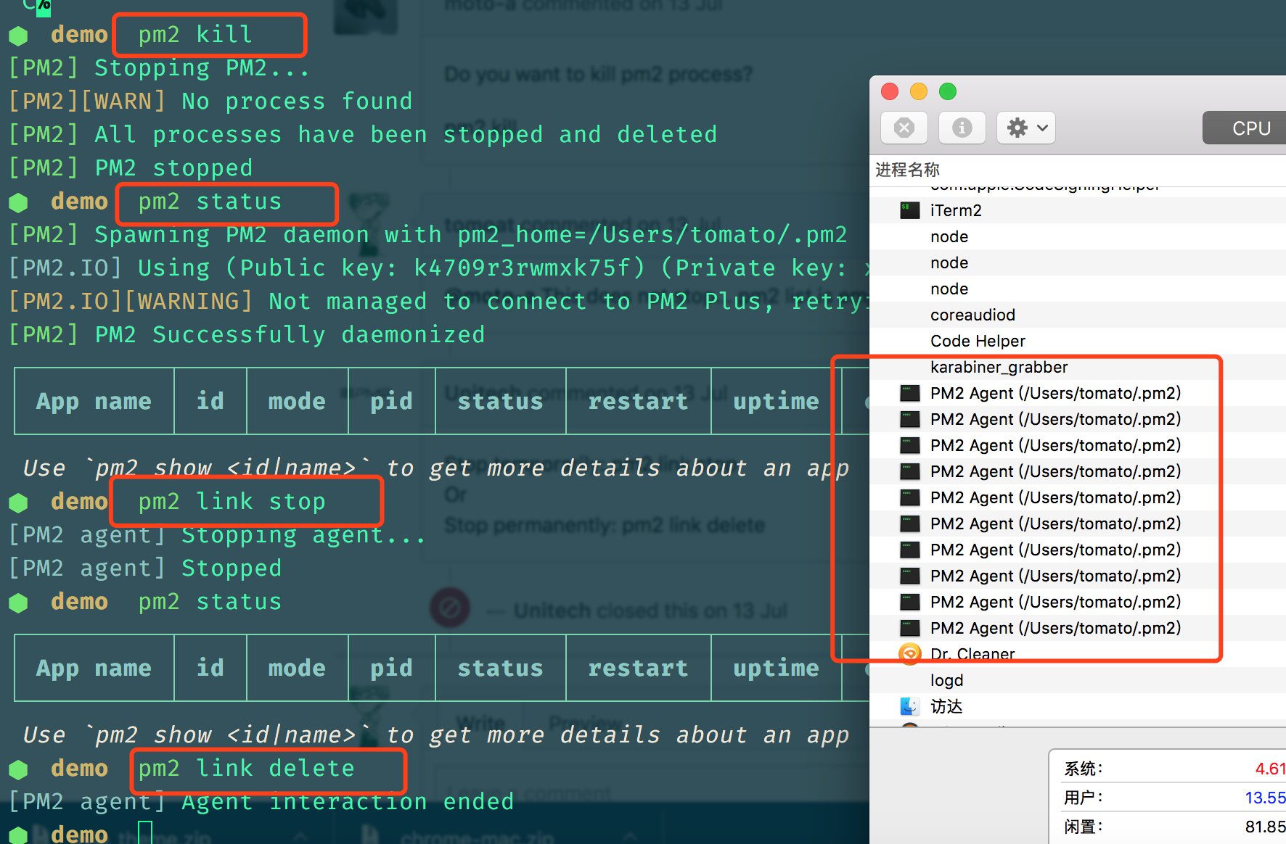Screen dimensions: 1286x844
Task: Click the 'PM2 Successfully daemonized' line in terminal
Action: click(246, 334)
